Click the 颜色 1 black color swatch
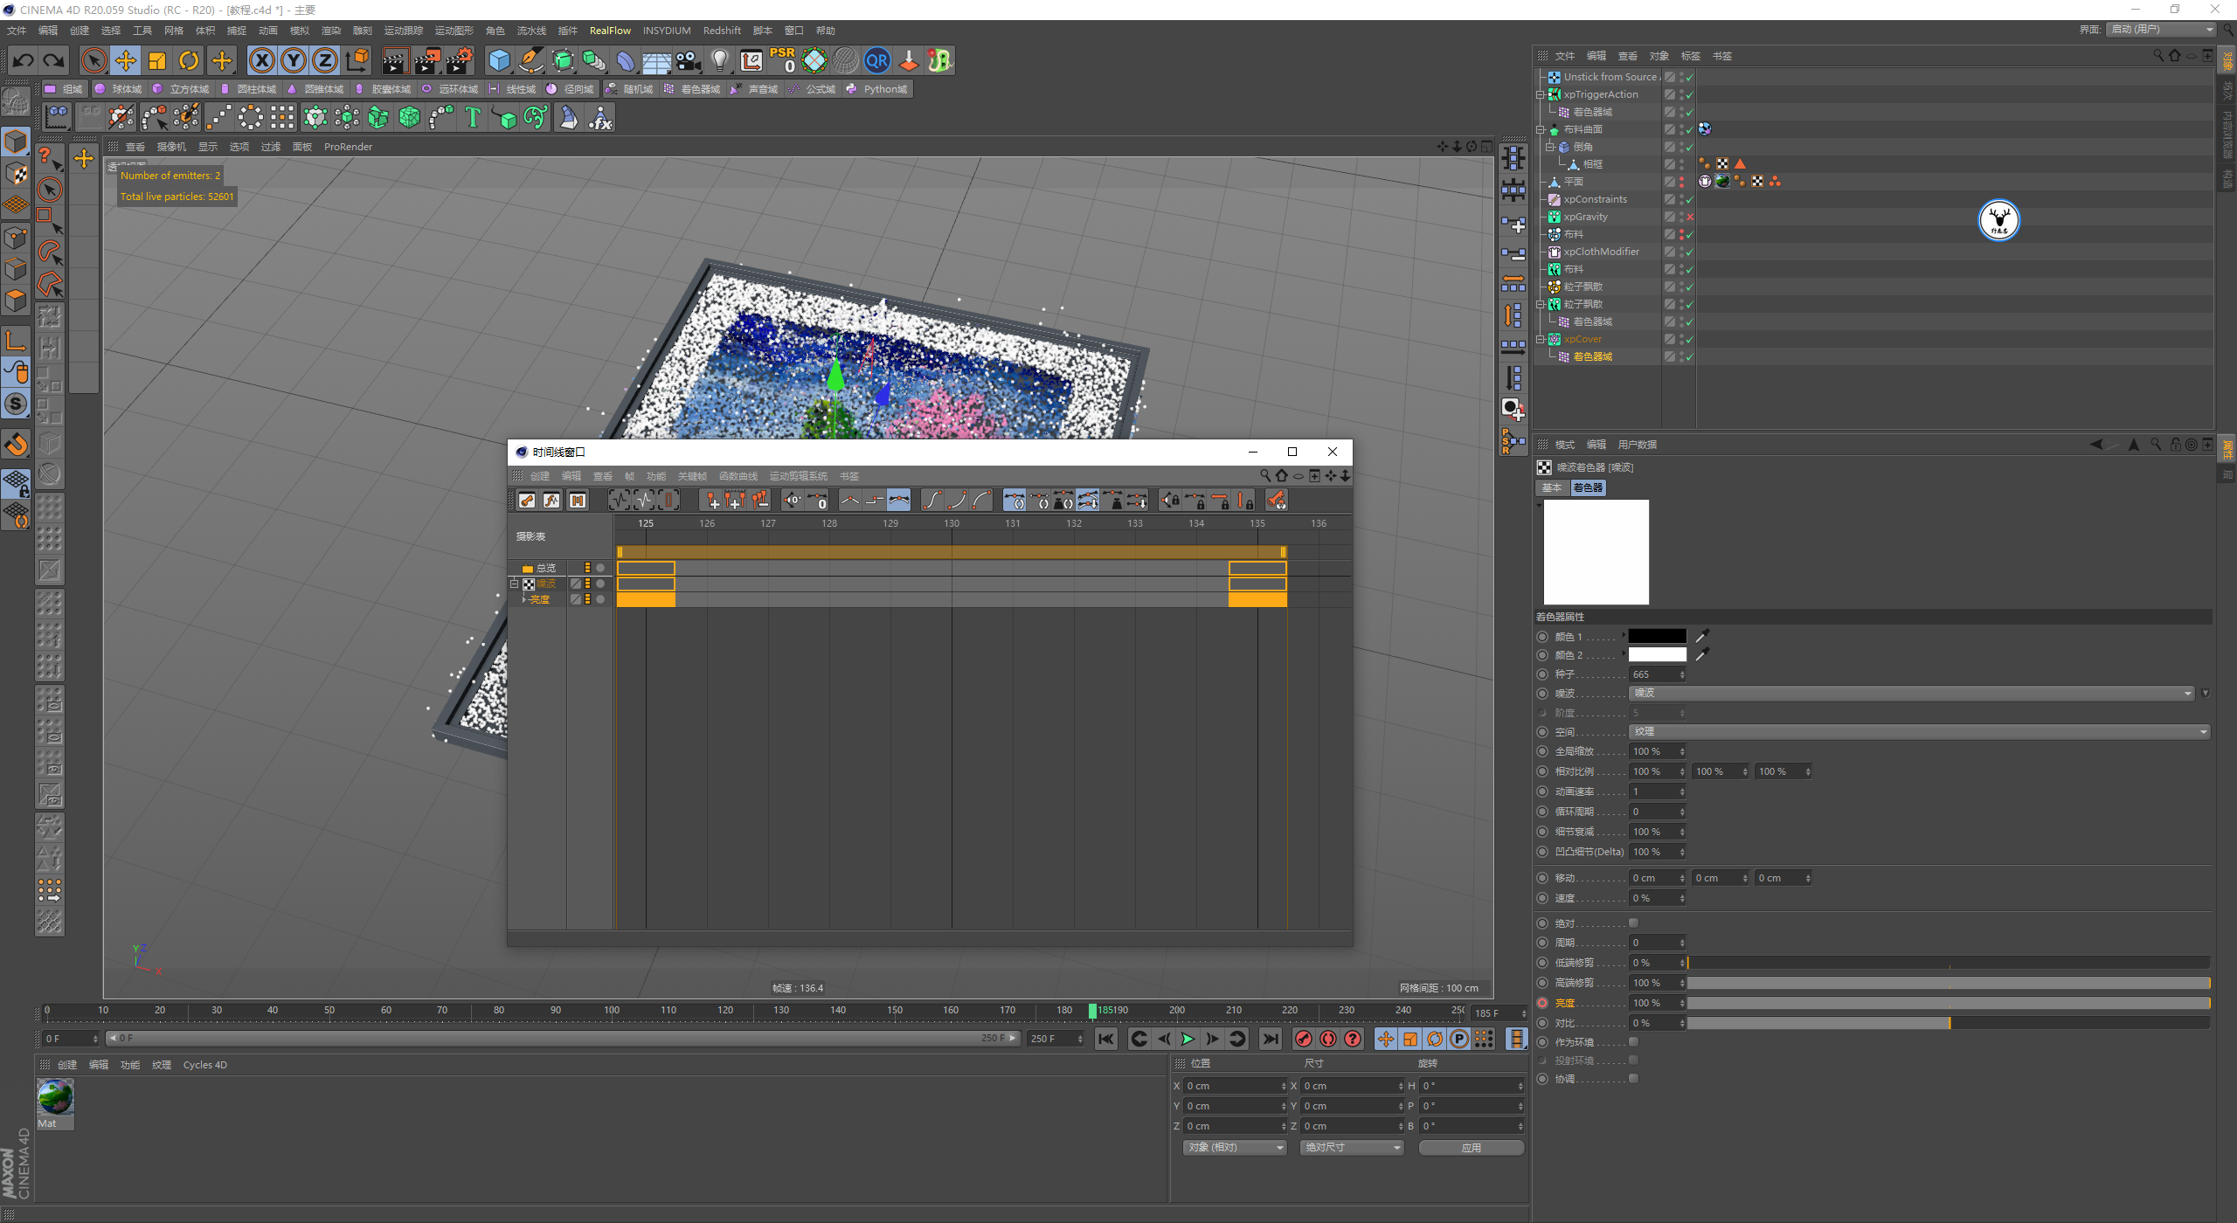Image resolution: width=2237 pixels, height=1223 pixels. pos(1657,637)
